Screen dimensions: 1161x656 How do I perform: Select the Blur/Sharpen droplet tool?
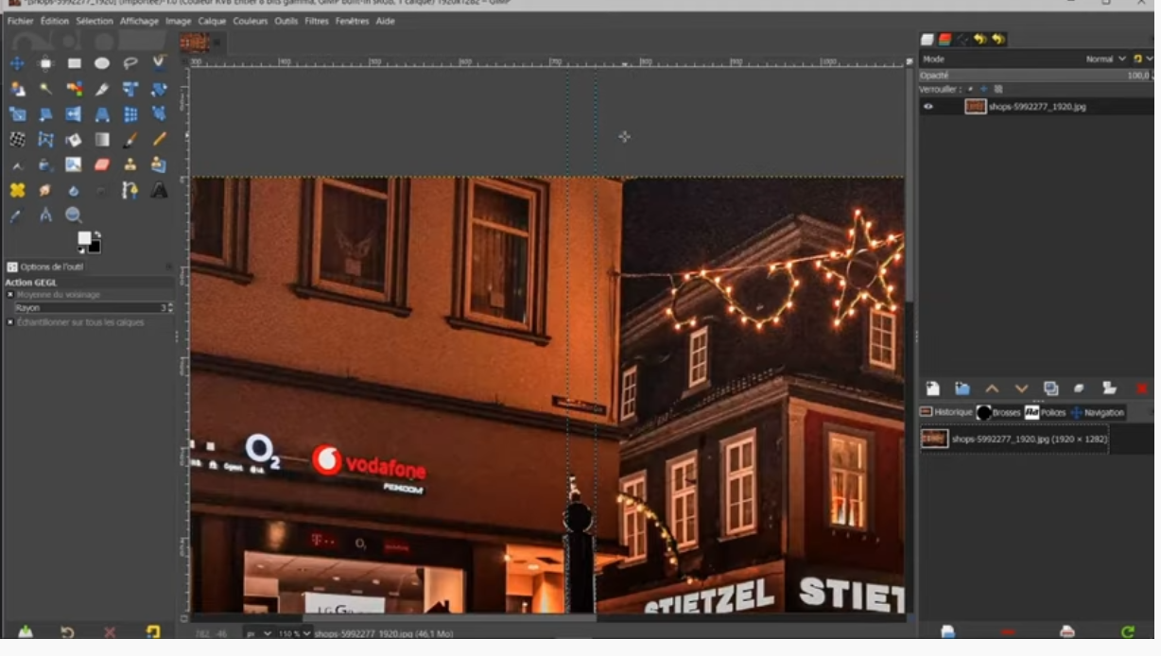pyautogui.click(x=74, y=190)
